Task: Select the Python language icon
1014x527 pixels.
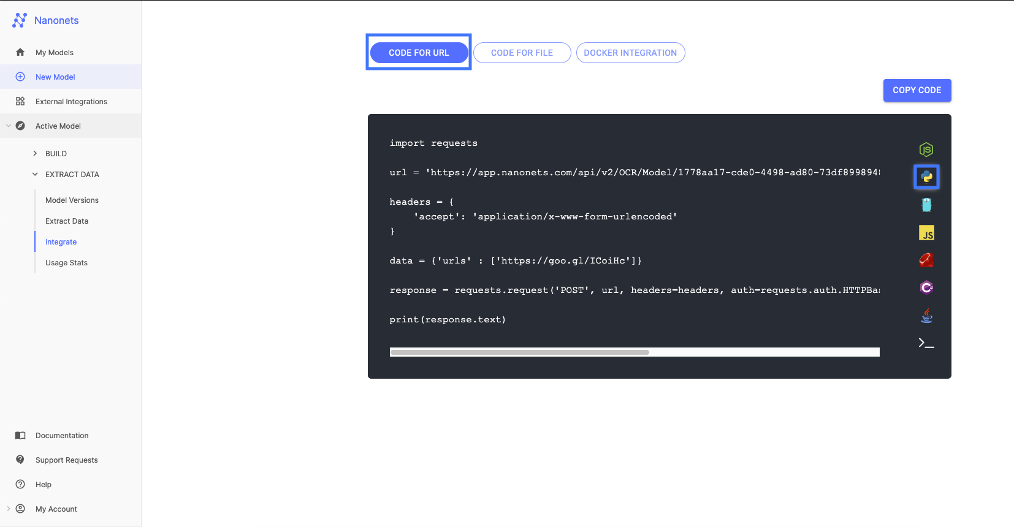Action: (x=926, y=177)
